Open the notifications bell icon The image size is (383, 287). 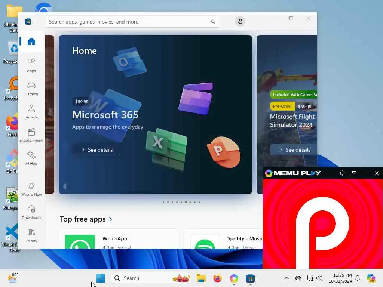[x=358, y=278]
